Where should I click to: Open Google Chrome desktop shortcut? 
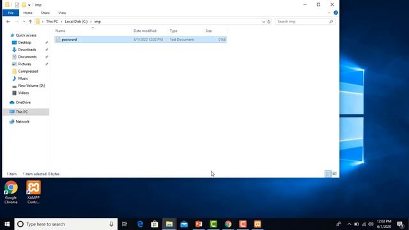tap(11, 192)
